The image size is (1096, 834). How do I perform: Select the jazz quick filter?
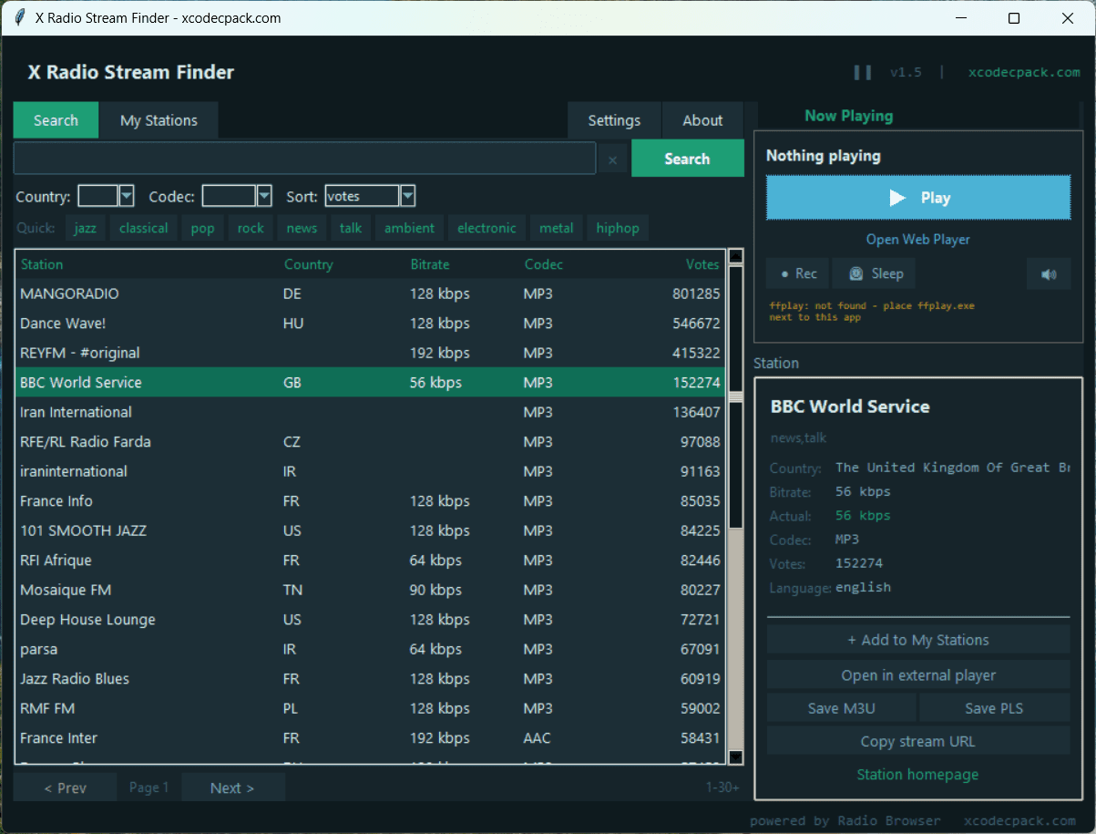tap(85, 228)
